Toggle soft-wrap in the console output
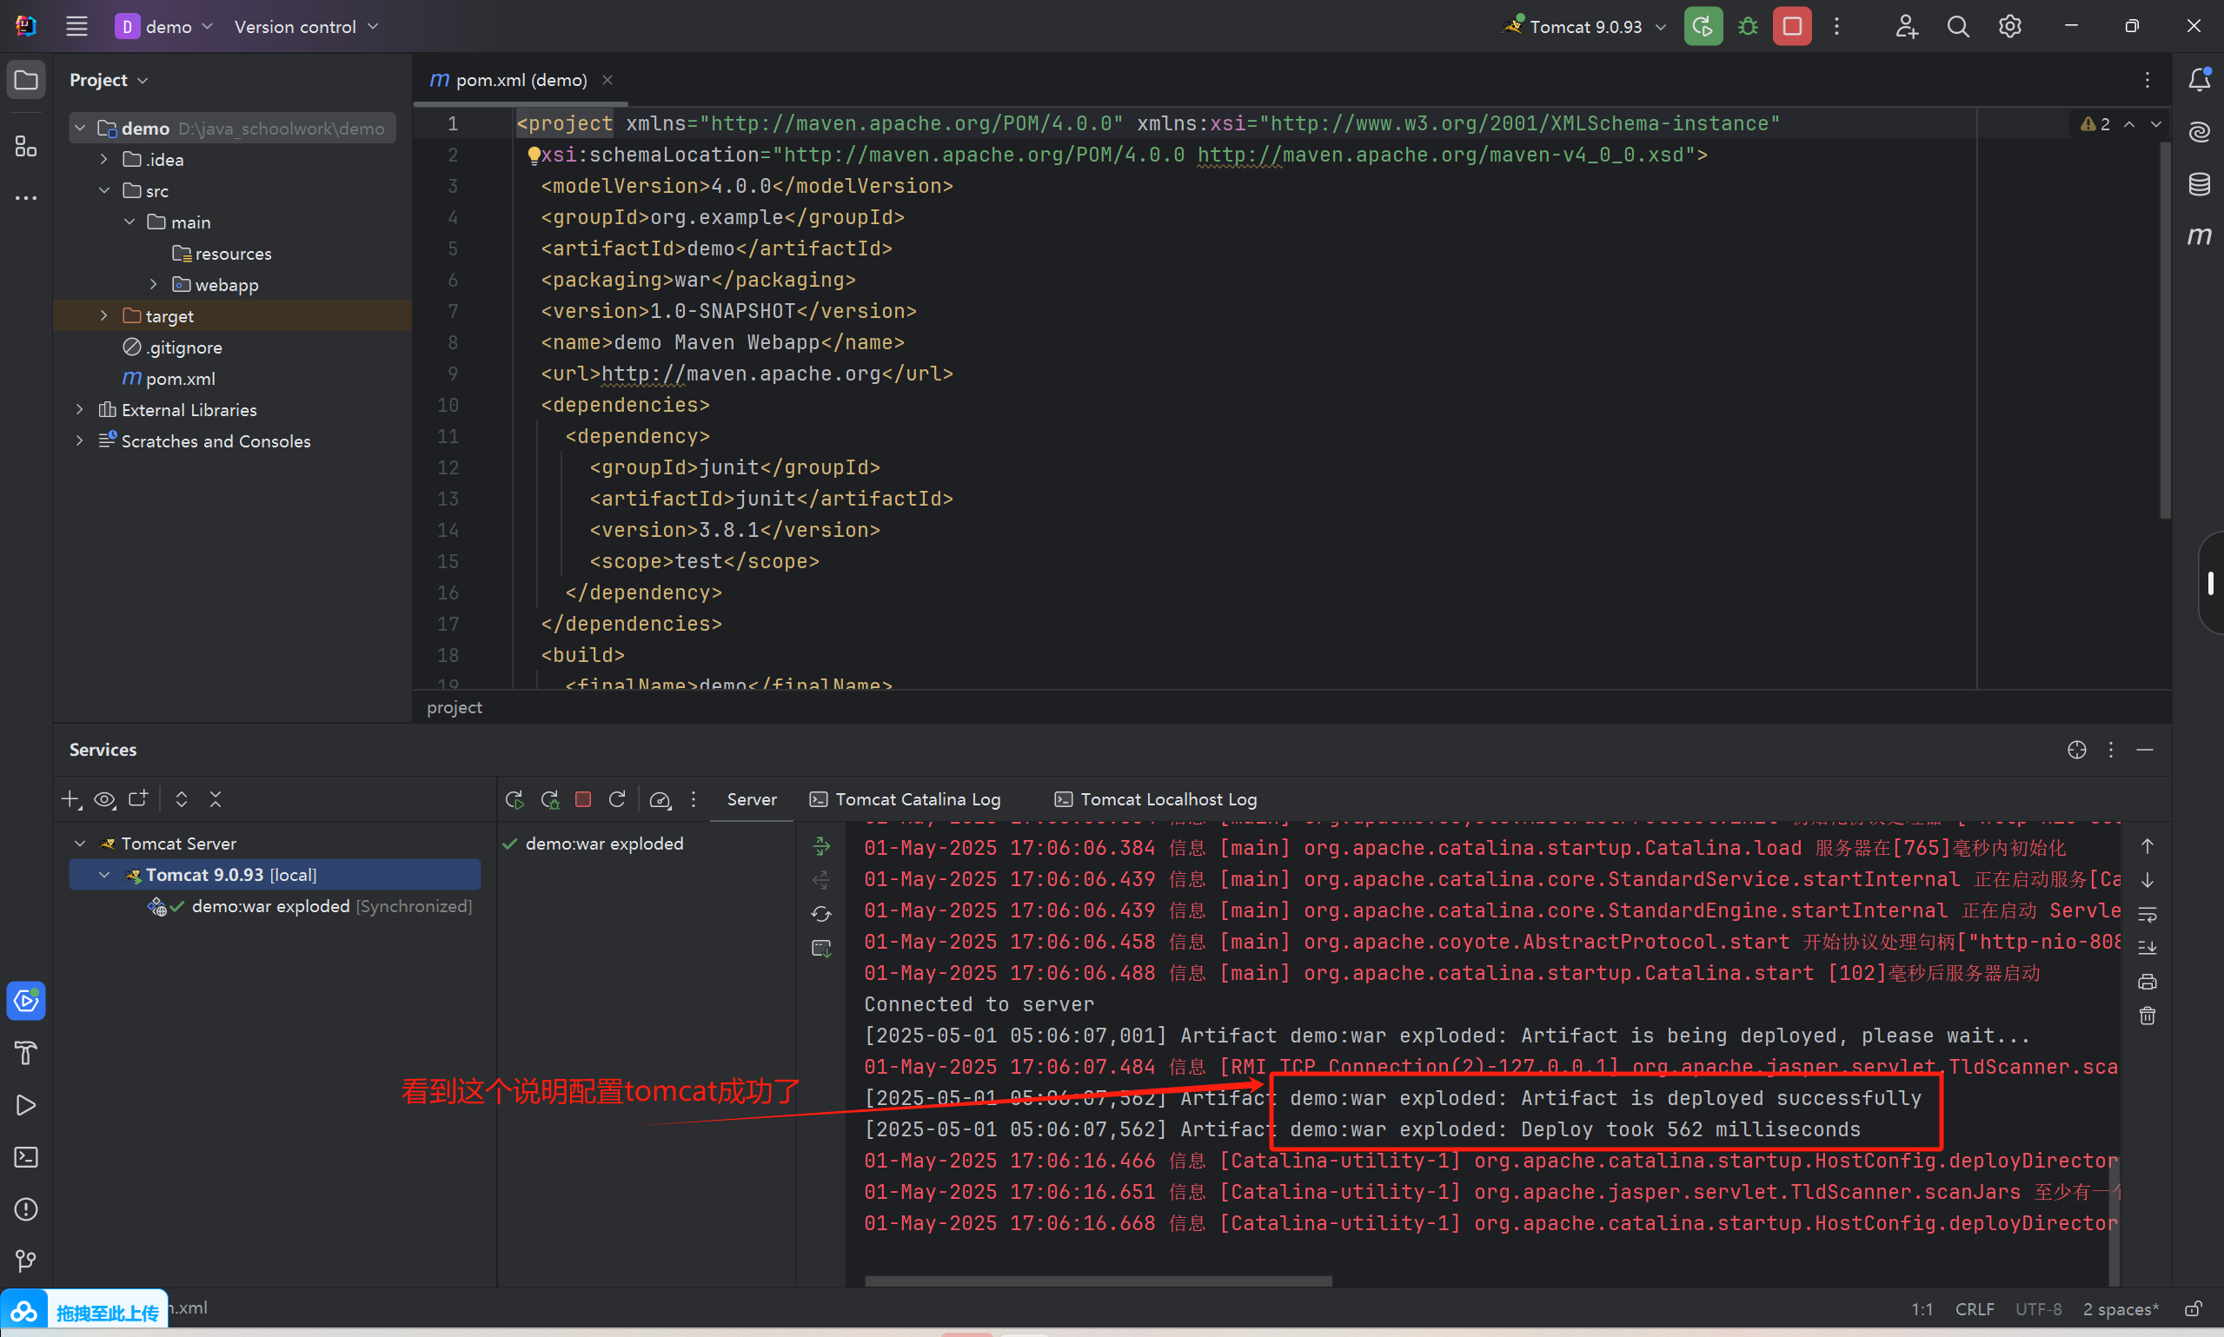This screenshot has height=1337, width=2224. [x=2148, y=915]
